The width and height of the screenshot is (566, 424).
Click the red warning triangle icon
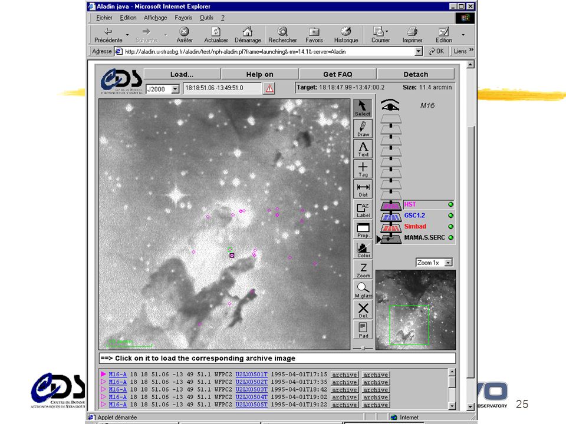coord(269,88)
